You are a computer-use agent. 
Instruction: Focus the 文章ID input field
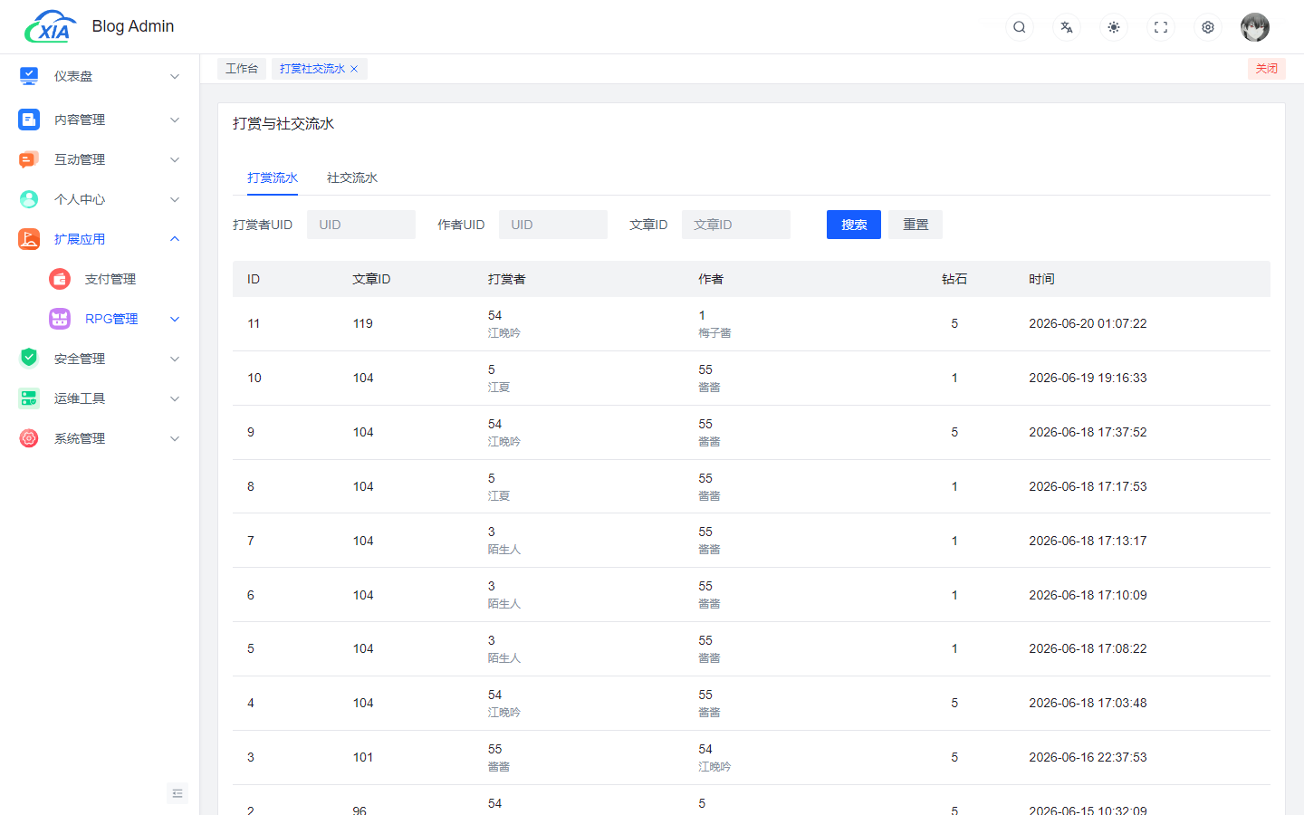(x=736, y=225)
